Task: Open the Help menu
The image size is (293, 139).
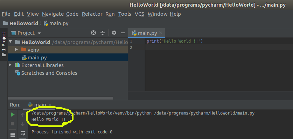Action: 175,14
